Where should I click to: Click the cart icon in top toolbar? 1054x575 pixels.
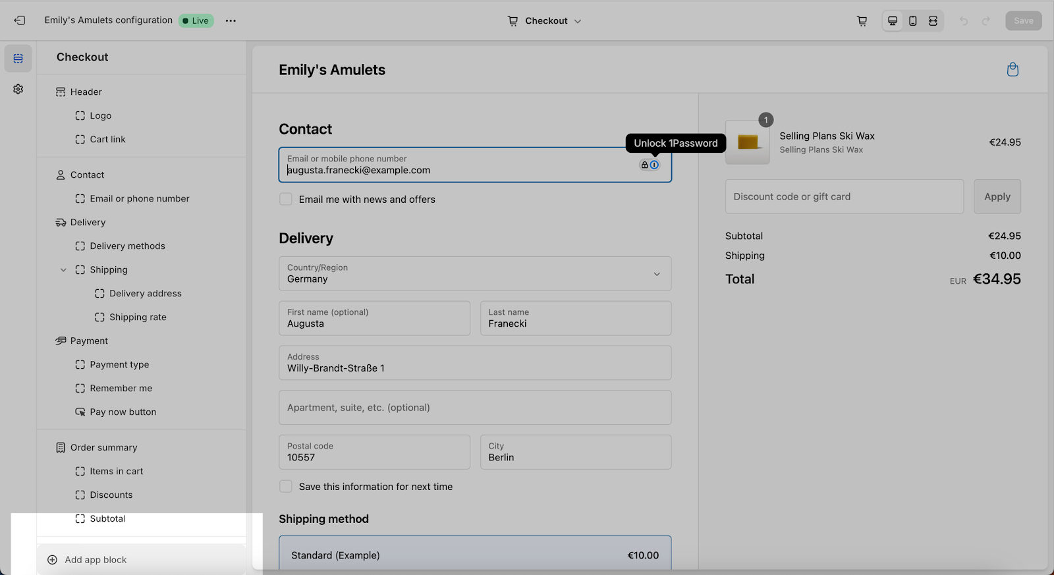click(862, 21)
